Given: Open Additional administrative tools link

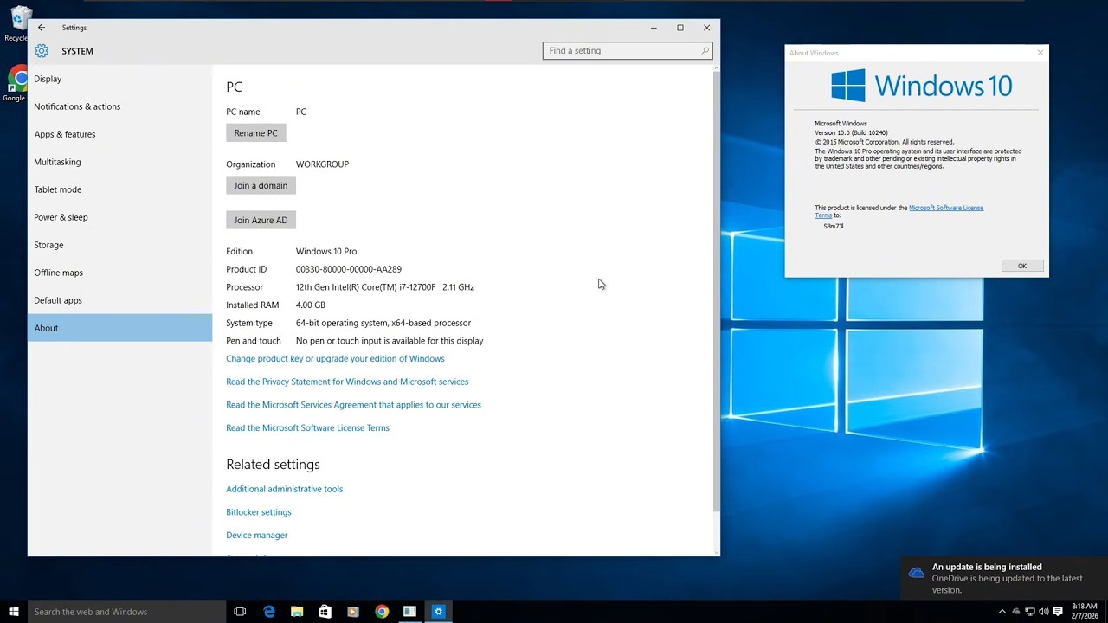Looking at the screenshot, I should pyautogui.click(x=284, y=489).
